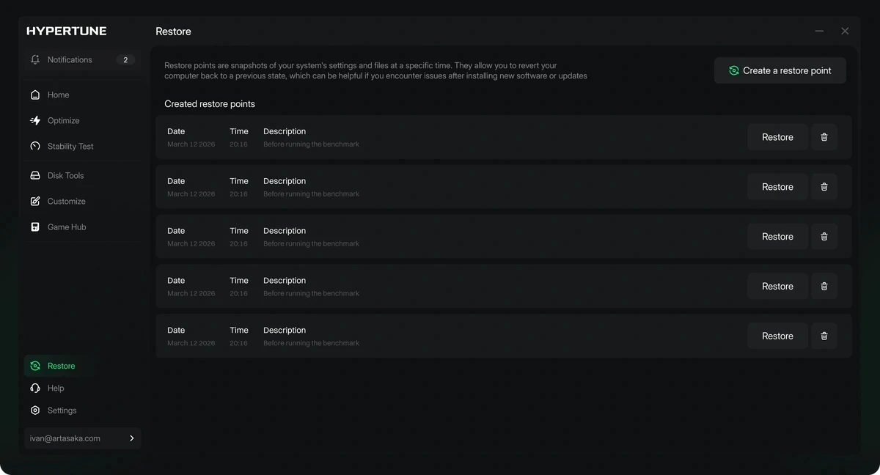This screenshot has width=880, height=475.
Task: Minimize the Hypertune window
Action: pos(819,31)
